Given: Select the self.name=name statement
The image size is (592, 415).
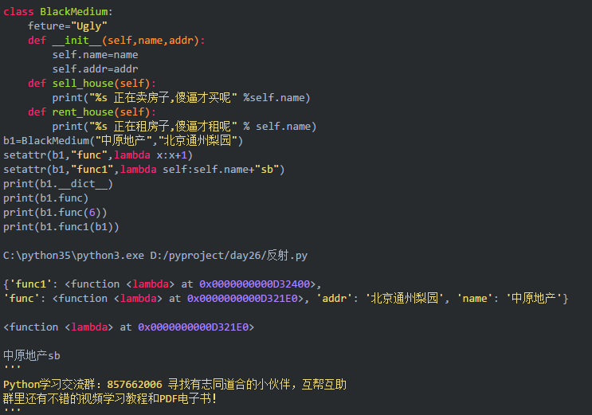Looking at the screenshot, I should coord(95,55).
